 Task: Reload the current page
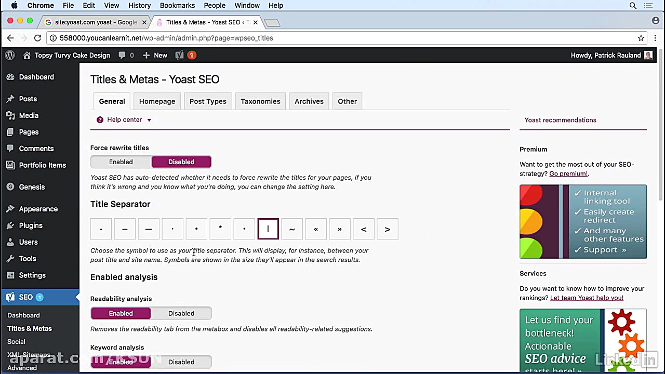pos(37,38)
